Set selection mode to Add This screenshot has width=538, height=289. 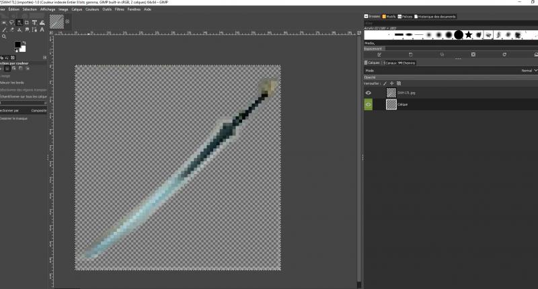[x=13, y=69]
